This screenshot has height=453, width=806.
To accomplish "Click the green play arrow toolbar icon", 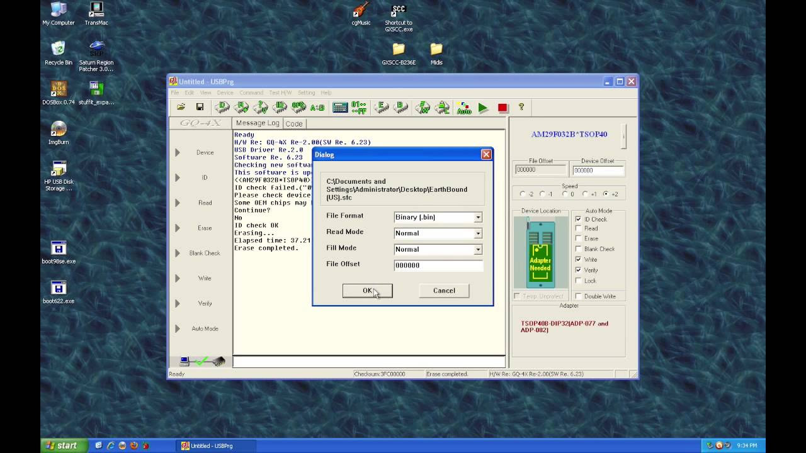I will coord(483,108).
